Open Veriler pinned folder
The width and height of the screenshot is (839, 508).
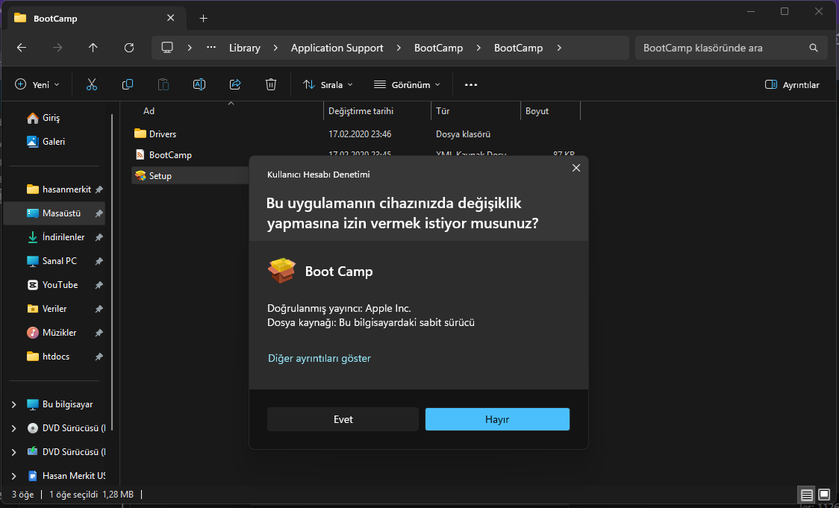pos(47,309)
